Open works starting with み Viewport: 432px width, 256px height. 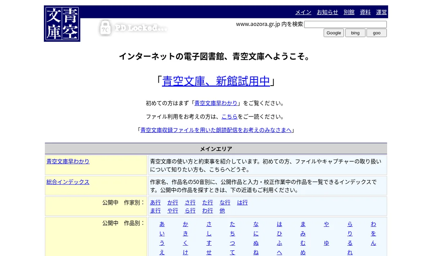[303, 233]
